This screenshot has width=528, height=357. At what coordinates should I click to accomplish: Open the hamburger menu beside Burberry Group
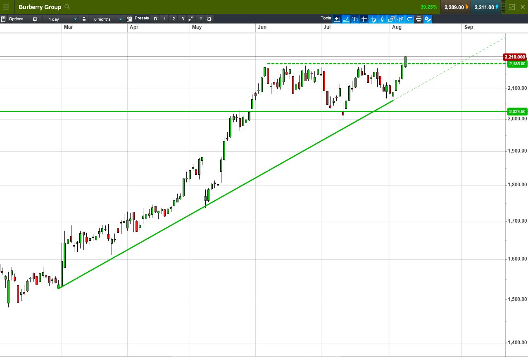click(6, 7)
